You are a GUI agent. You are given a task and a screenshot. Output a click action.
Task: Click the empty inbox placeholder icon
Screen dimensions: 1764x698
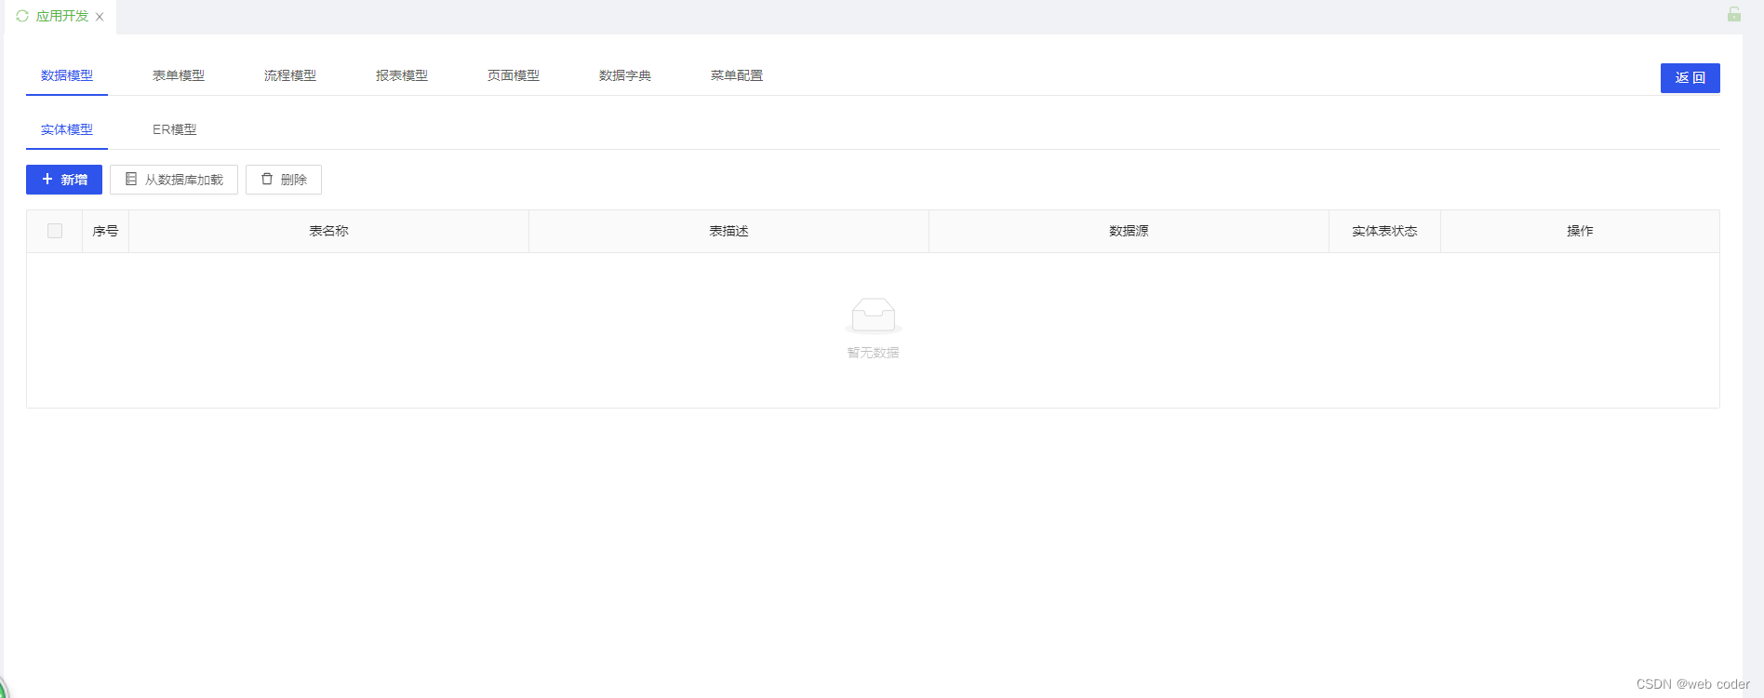click(x=874, y=315)
